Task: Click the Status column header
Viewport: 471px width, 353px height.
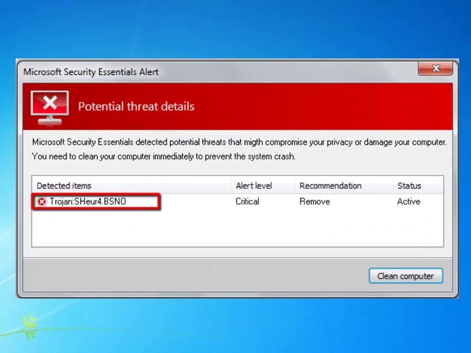Action: pos(418,185)
